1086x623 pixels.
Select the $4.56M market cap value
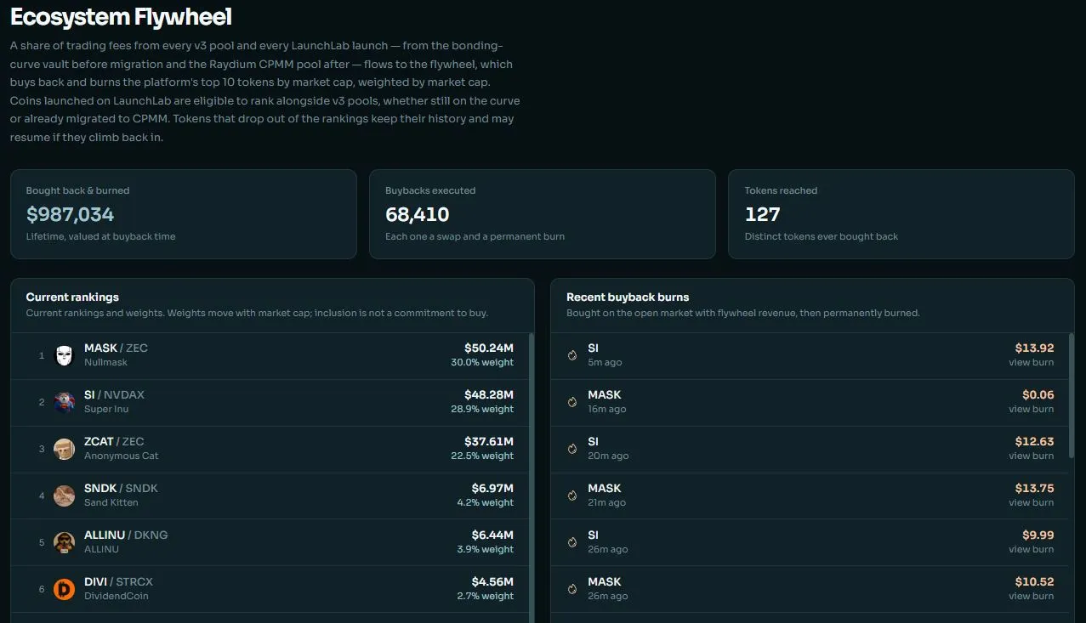point(492,582)
